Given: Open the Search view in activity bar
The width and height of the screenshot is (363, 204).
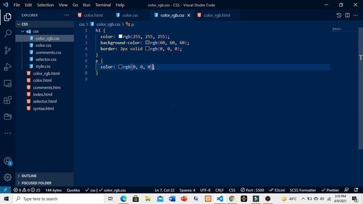Looking at the screenshot, I should (7, 33).
